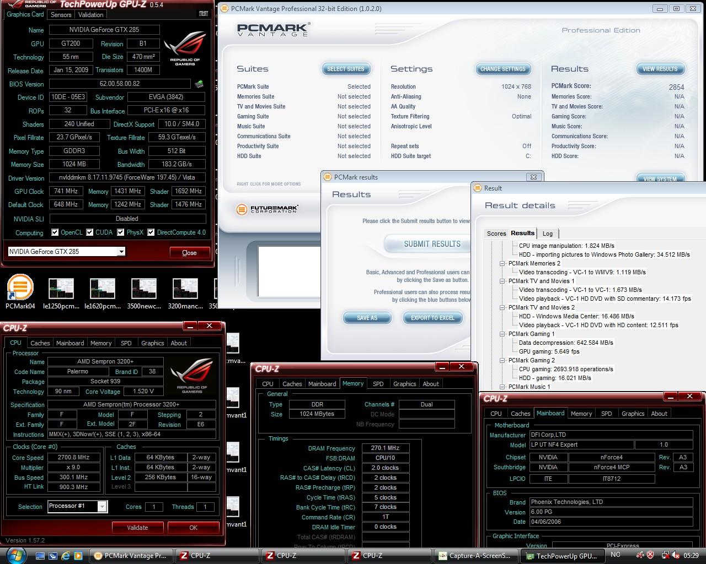Switch to Scores tab in Result details
This screenshot has width=706, height=564.
coord(496,234)
